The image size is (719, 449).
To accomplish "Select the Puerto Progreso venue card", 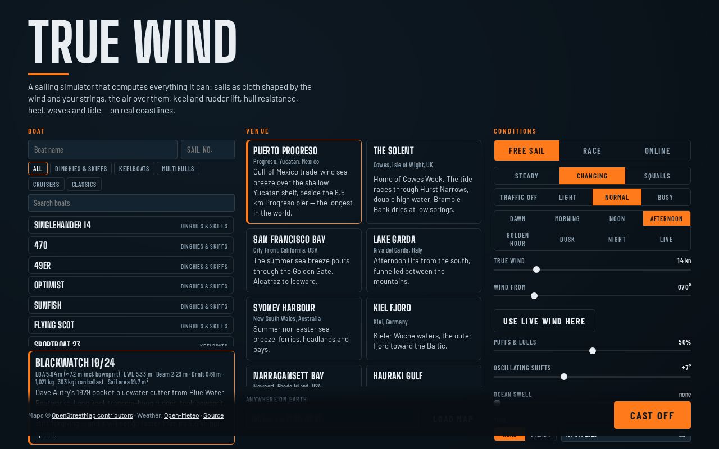I will [x=304, y=182].
